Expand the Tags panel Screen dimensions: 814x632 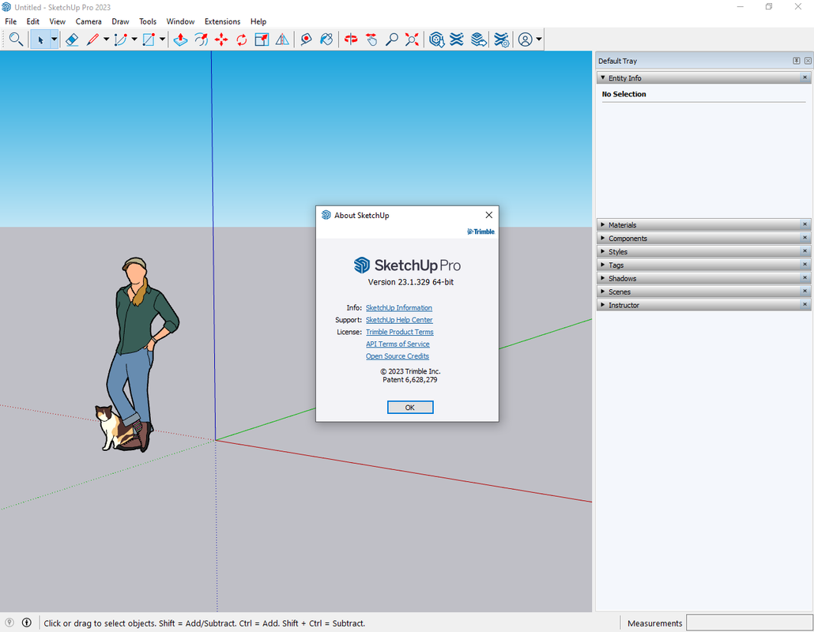tap(603, 265)
